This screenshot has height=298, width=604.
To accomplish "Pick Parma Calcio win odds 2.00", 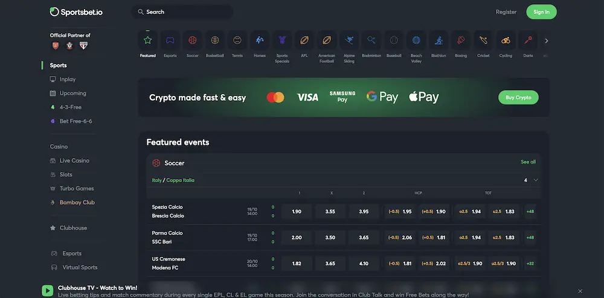I will [x=297, y=238].
